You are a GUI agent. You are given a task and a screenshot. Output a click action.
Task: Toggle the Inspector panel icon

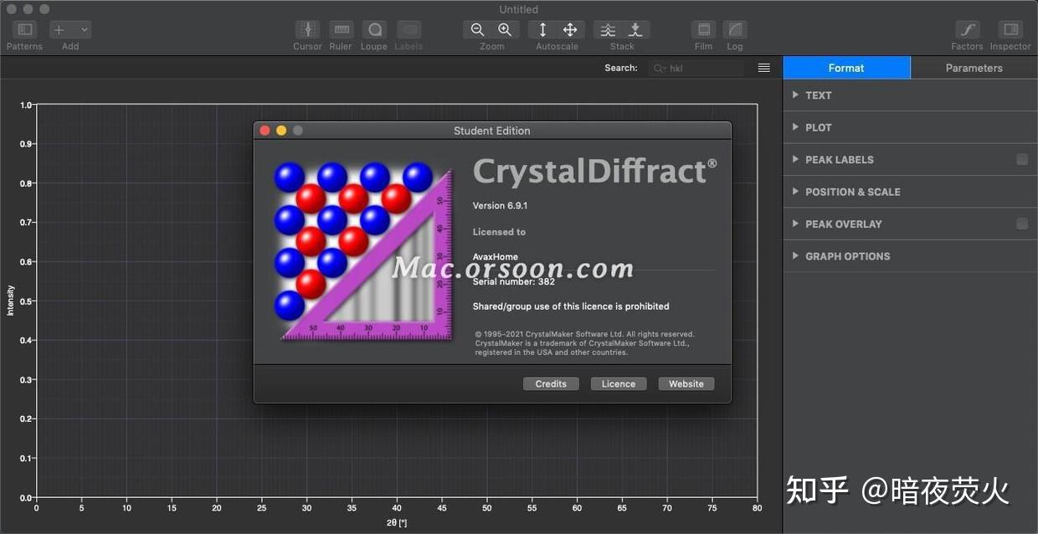pyautogui.click(x=1010, y=29)
